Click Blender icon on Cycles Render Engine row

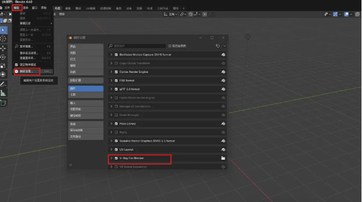tap(223, 72)
